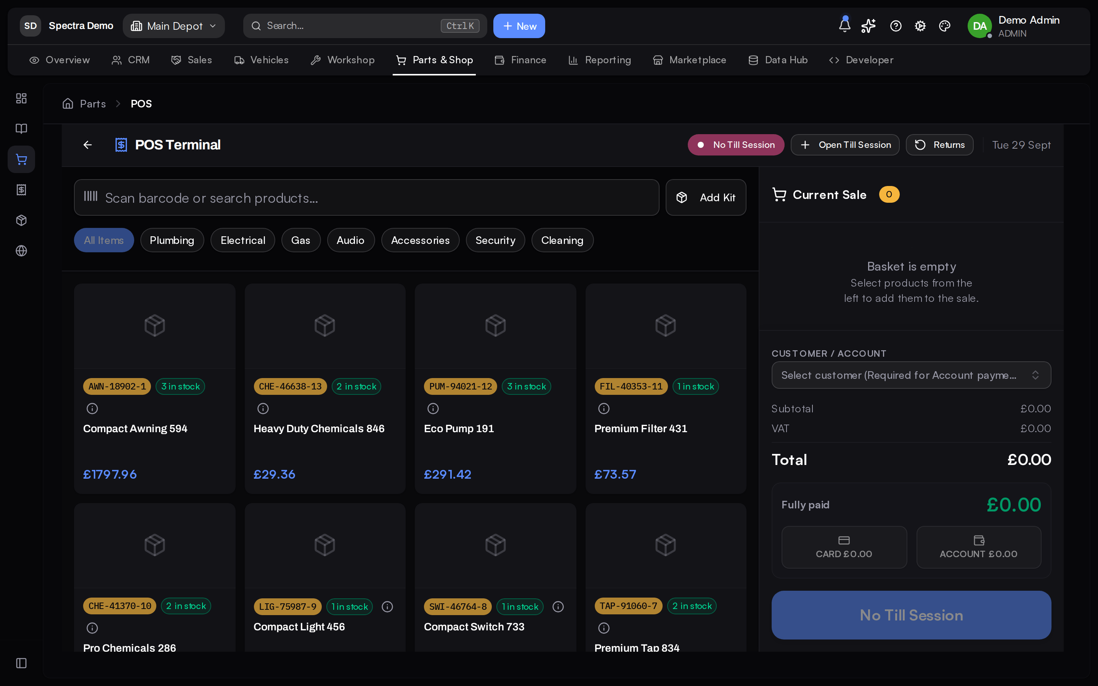The image size is (1098, 686).
Task: Click the Add Kit button
Action: (706, 197)
